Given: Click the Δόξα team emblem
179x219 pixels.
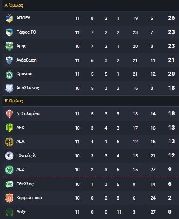Looking at the screenshot, I should click(x=9, y=212).
